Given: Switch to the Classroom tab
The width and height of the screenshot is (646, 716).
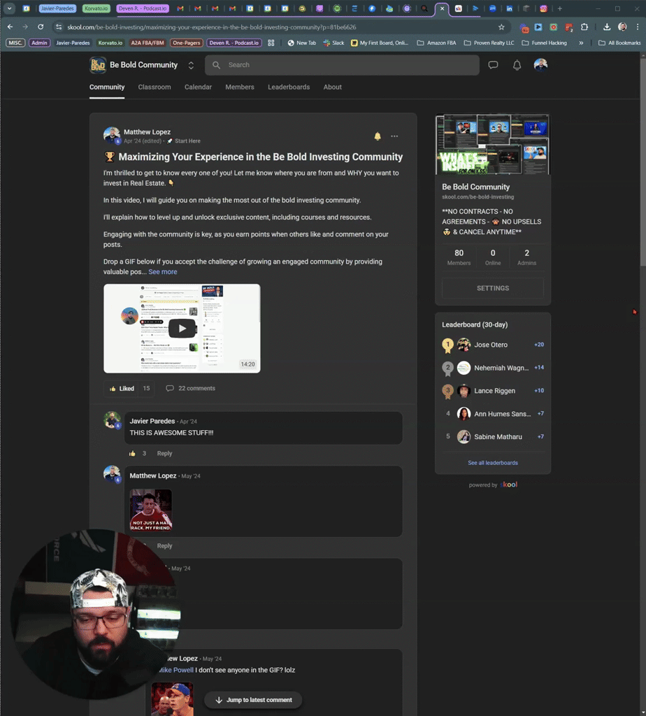Looking at the screenshot, I should pyautogui.click(x=154, y=87).
